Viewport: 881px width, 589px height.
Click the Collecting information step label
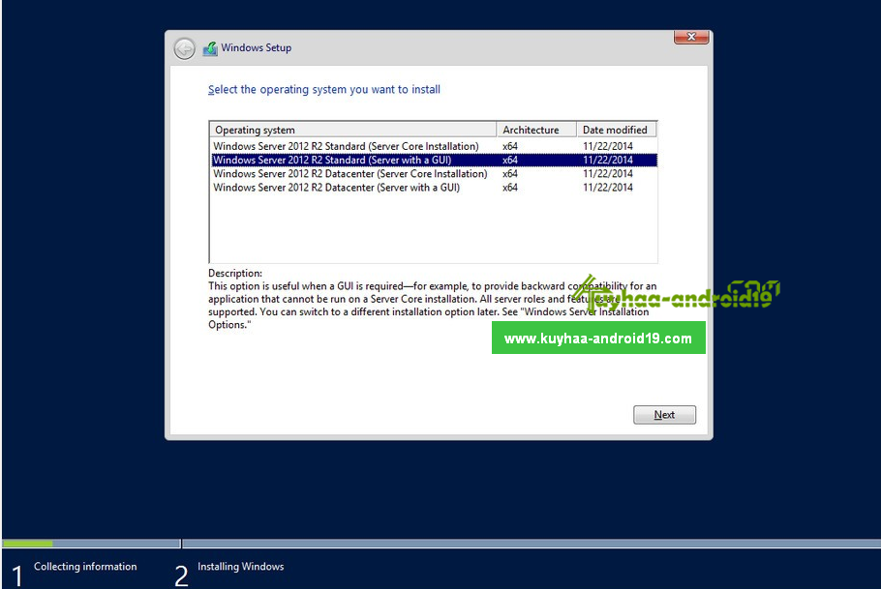[85, 567]
